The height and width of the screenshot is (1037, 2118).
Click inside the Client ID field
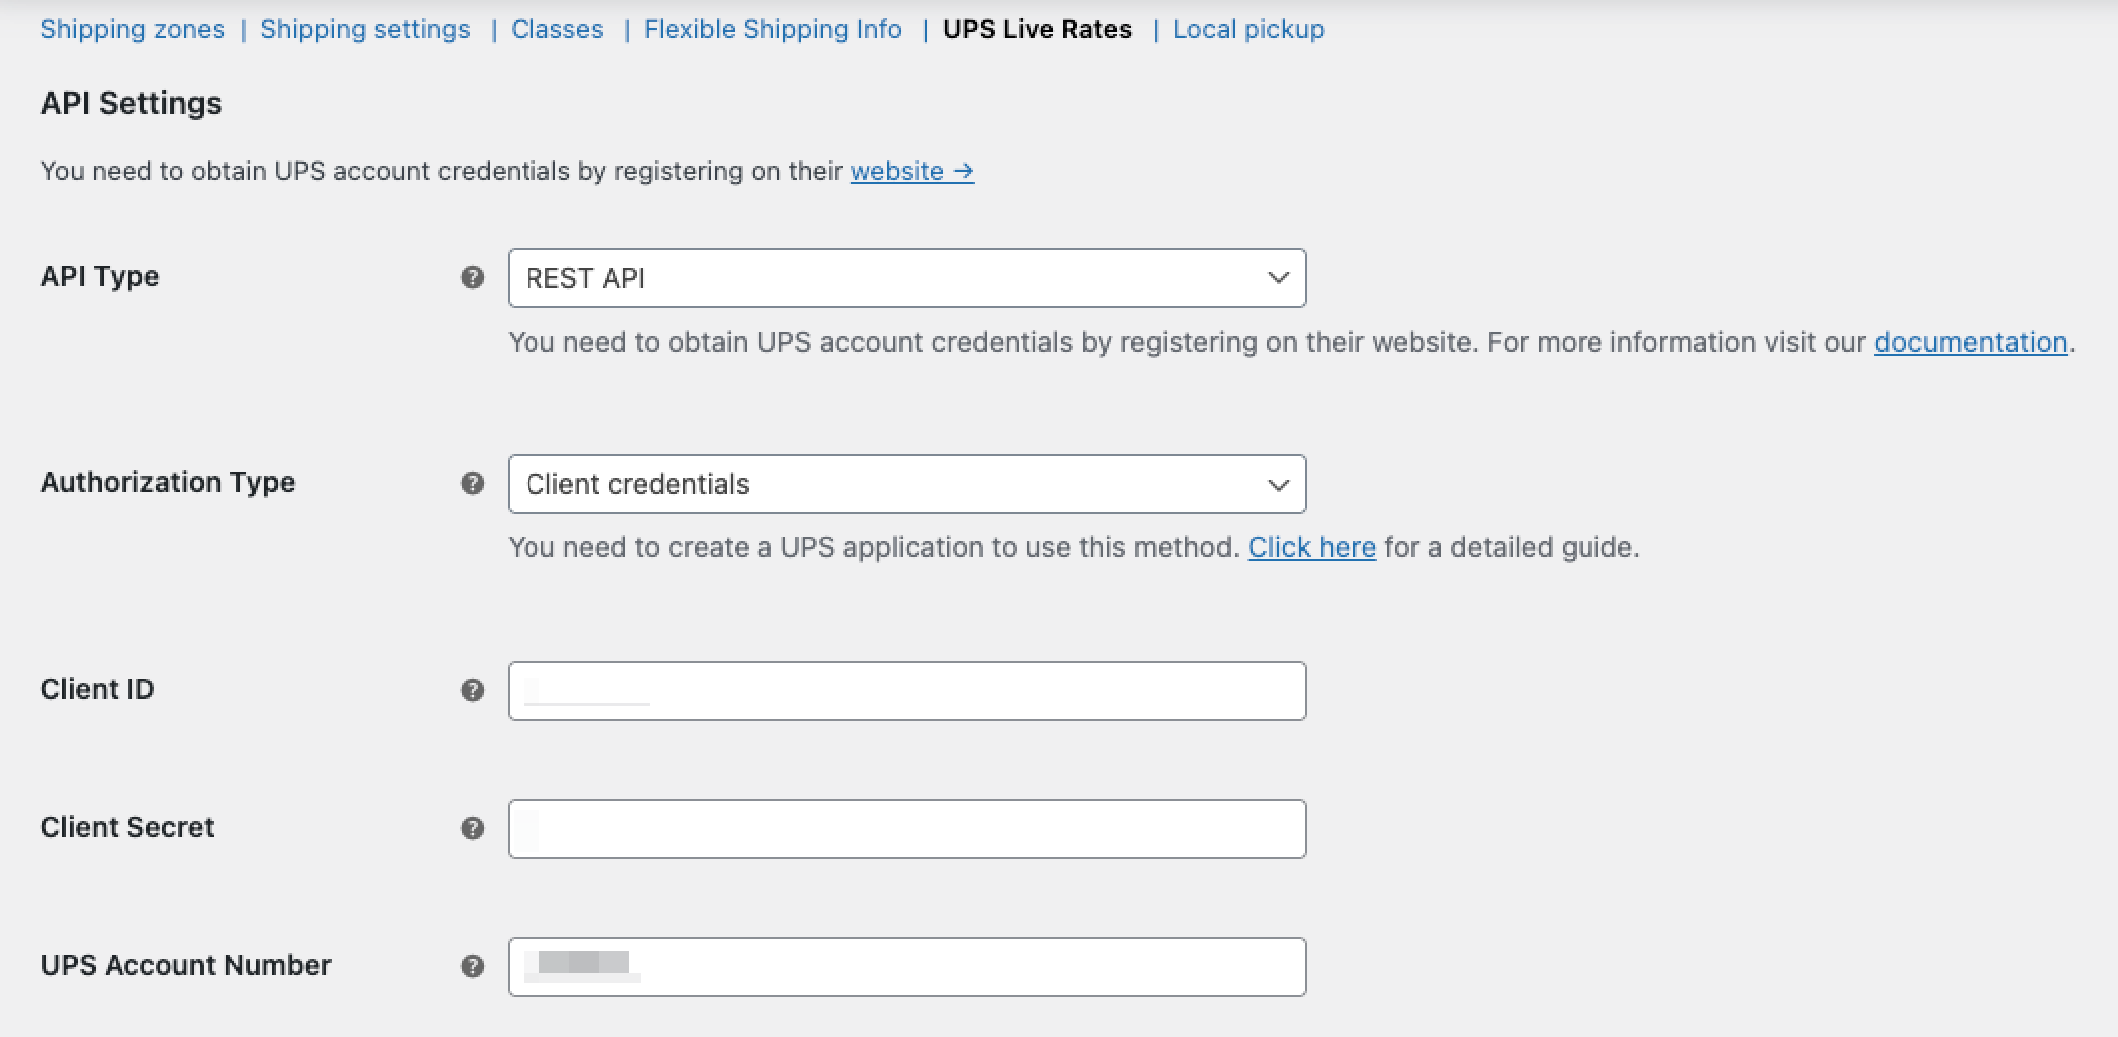[x=906, y=690]
